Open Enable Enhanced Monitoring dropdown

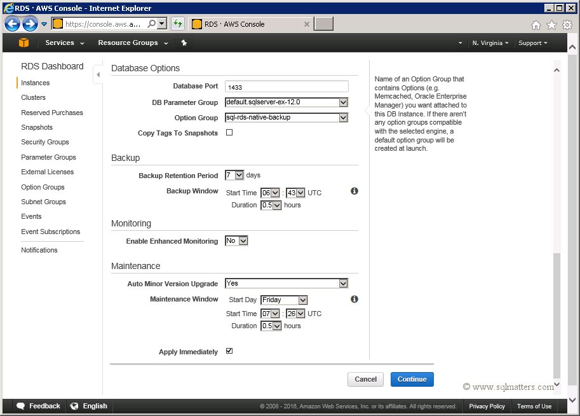tap(236, 241)
